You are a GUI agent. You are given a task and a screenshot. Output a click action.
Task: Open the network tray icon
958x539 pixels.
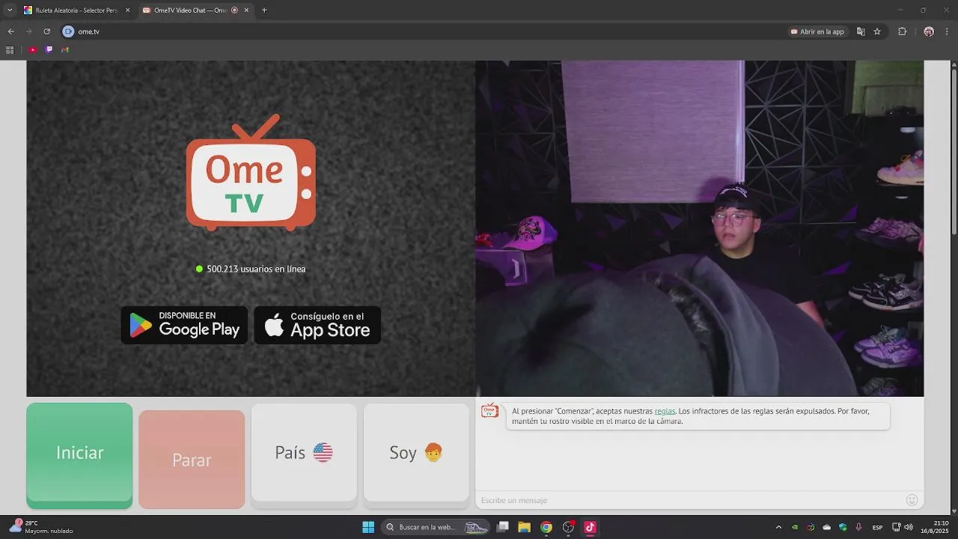pos(896,527)
